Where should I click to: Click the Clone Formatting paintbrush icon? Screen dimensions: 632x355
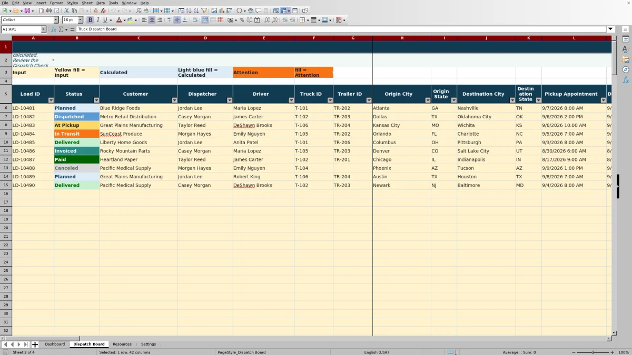click(x=95, y=11)
